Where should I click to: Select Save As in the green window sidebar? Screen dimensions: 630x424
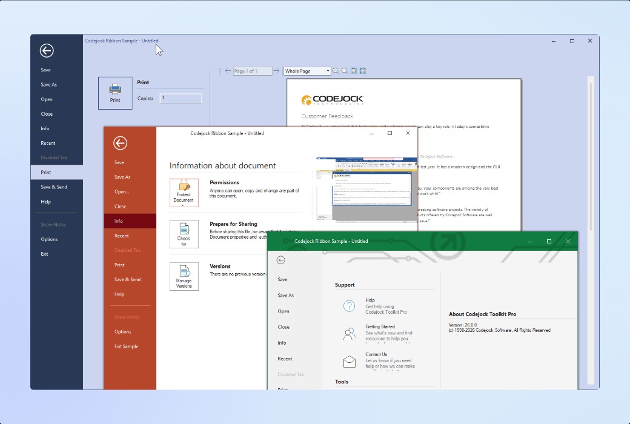(296, 295)
